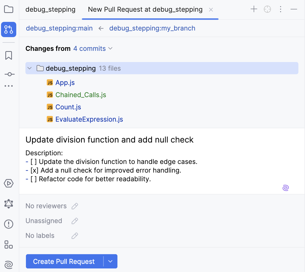Collapse the 4 commits dropdown

[x=111, y=48]
